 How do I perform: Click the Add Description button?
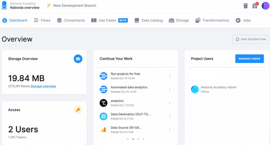pos(251,39)
